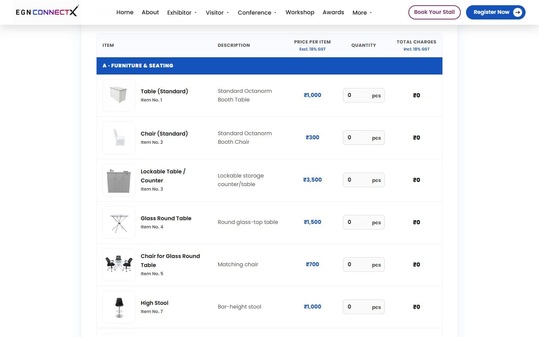
Task: Focus quantity field for High Stool
Action: 363,307
